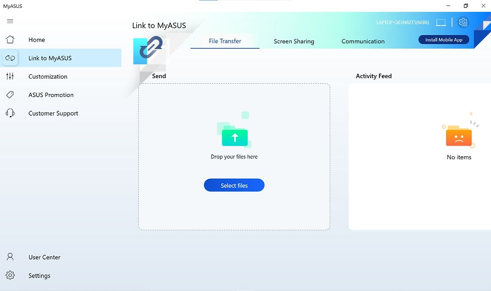This screenshot has width=491, height=291.
Task: Select Link to MyASUS label in sidebar
Action: [50, 58]
